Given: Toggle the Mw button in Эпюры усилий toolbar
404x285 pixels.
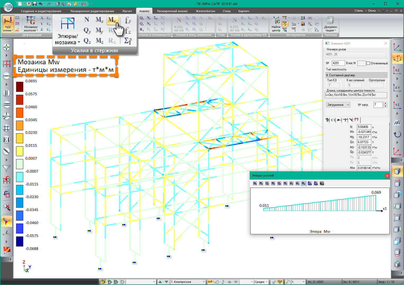Looking at the screenshot, I should pyautogui.click(x=304, y=183).
